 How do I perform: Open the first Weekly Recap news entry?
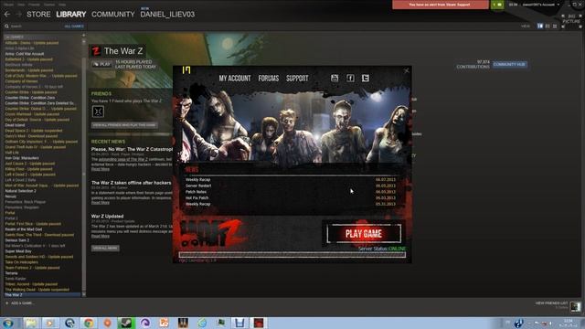pyautogui.click(x=198, y=179)
